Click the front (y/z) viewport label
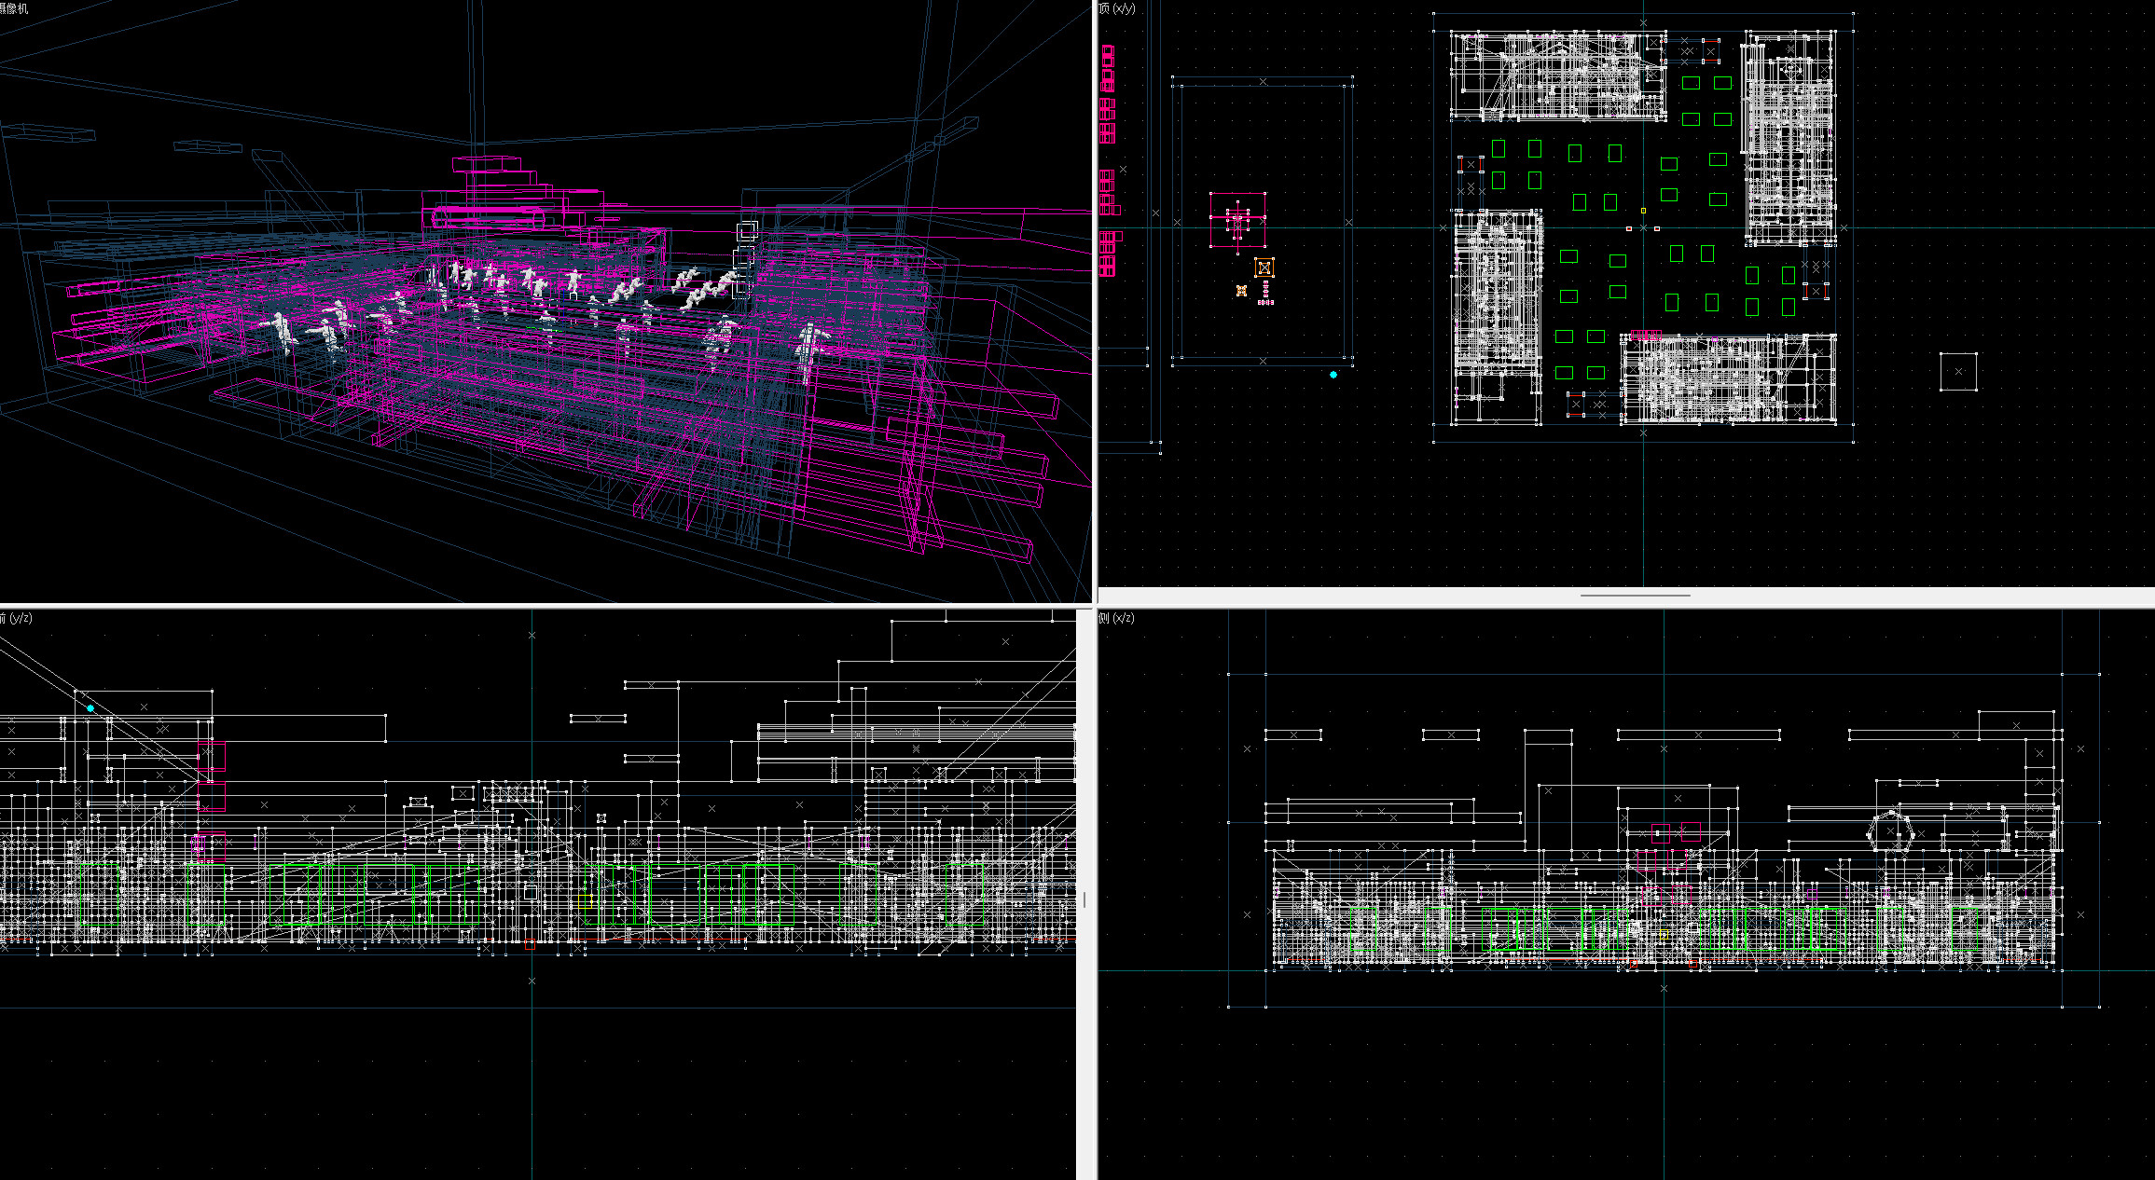The image size is (2155, 1180). tap(17, 618)
